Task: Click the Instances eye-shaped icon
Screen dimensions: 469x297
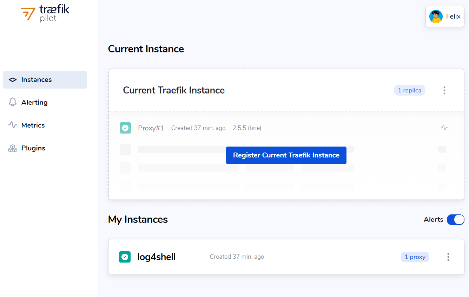Action: (x=13, y=80)
